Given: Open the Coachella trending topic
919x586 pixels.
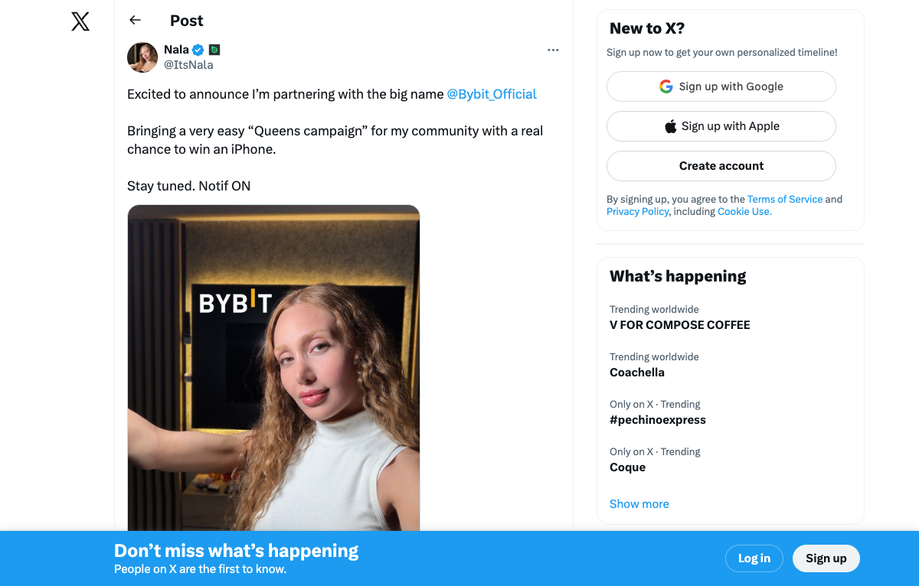Looking at the screenshot, I should pyautogui.click(x=636, y=373).
